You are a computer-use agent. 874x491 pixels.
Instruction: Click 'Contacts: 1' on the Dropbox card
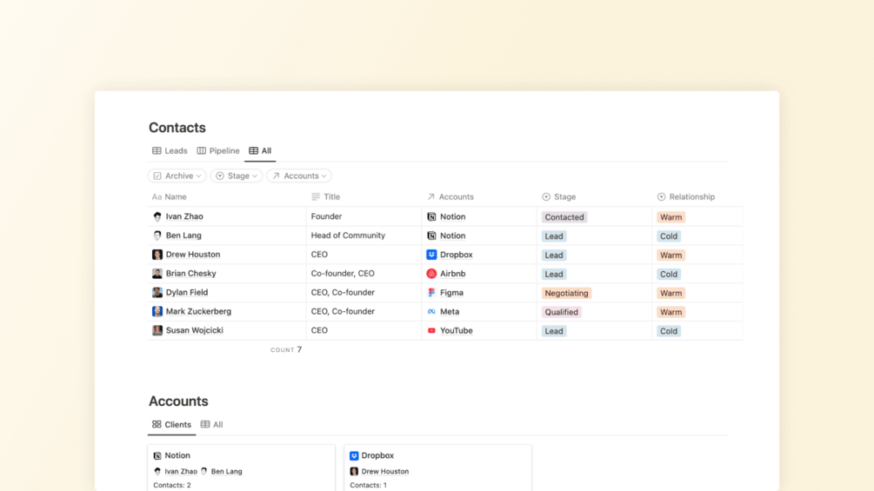point(369,485)
